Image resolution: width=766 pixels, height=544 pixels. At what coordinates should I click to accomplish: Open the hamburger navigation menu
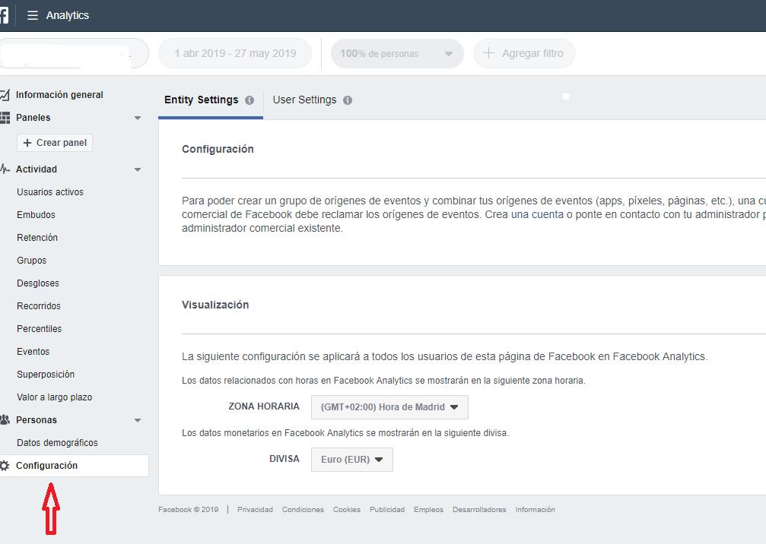pos(32,14)
